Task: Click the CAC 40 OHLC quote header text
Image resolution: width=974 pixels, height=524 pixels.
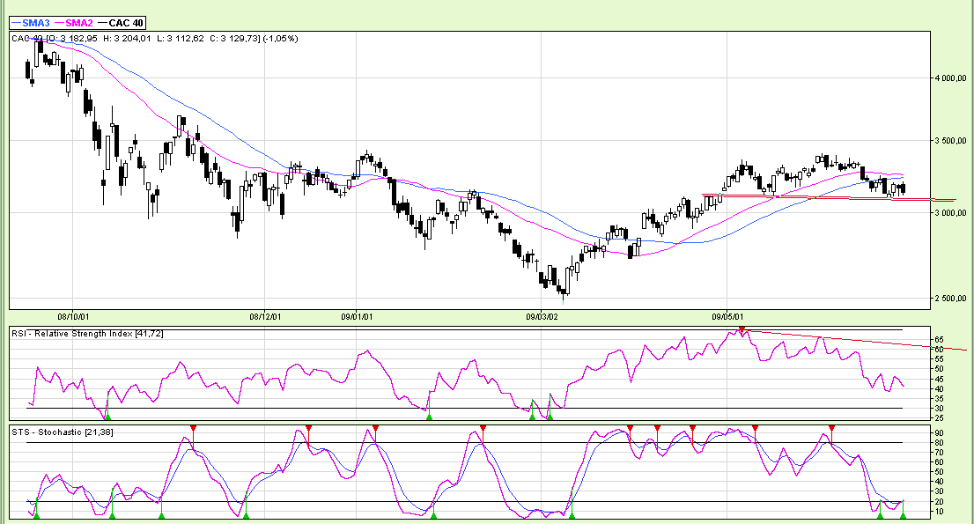Action: [154, 39]
